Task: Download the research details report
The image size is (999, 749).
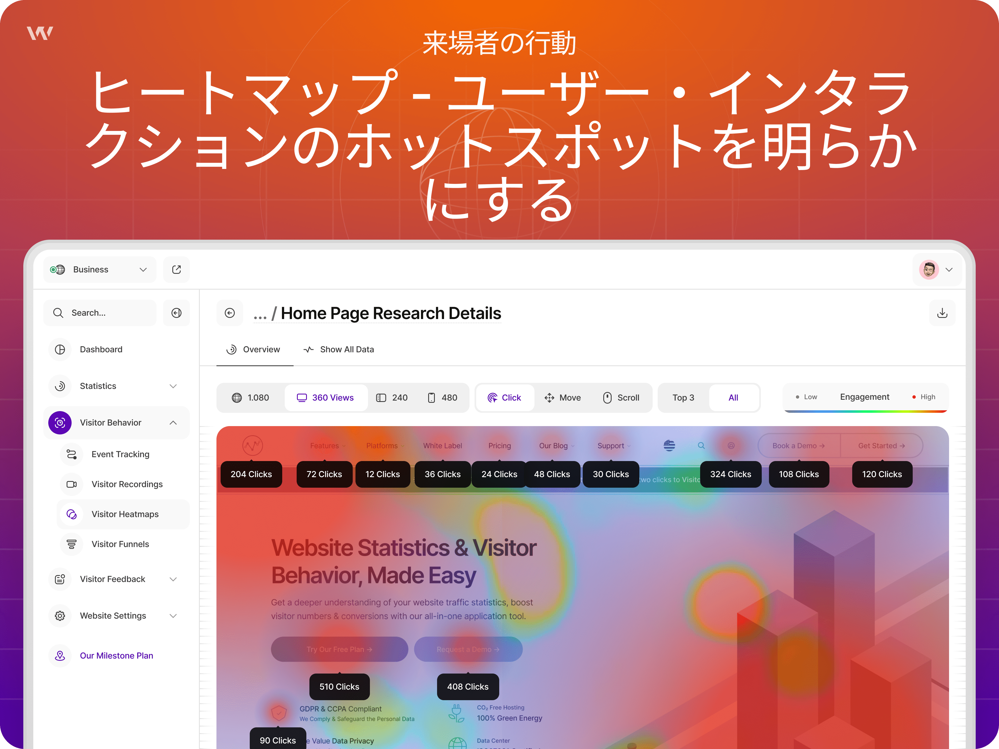Action: 942,313
